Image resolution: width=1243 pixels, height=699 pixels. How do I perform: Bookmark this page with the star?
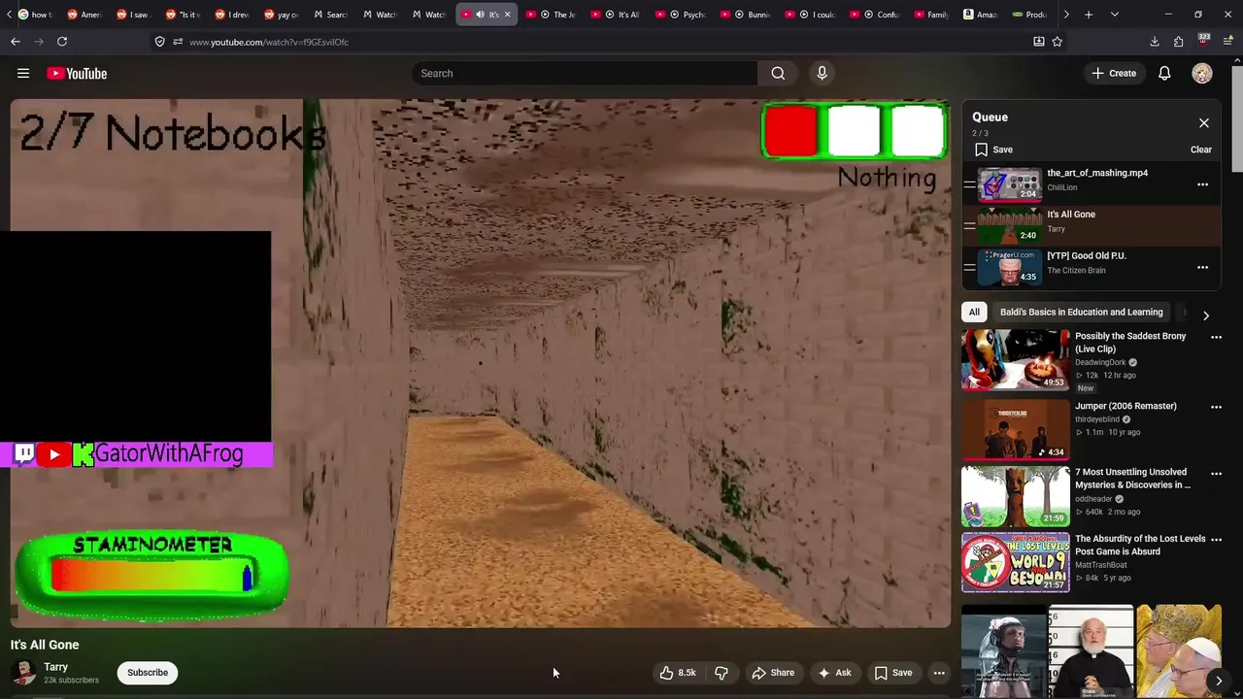(1058, 42)
